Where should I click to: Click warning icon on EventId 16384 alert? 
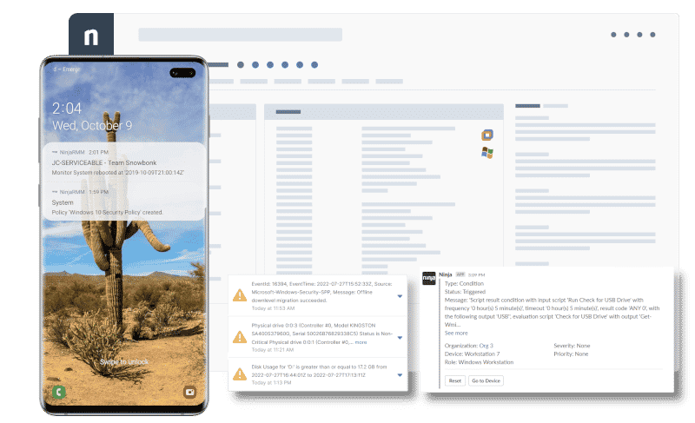click(x=239, y=297)
